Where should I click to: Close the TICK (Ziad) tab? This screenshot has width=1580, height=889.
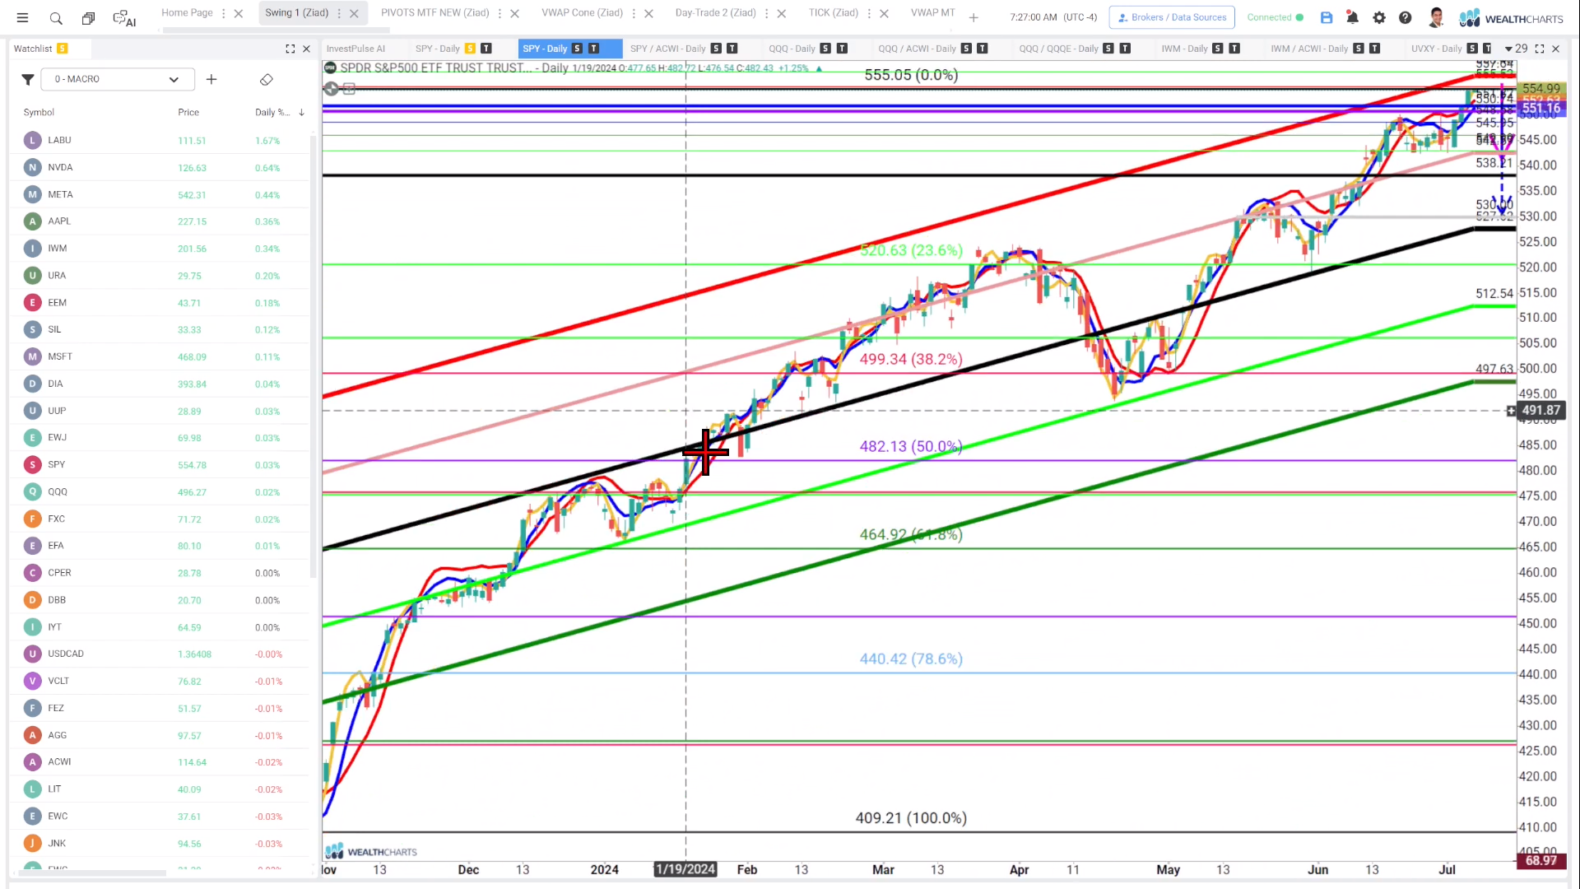(x=884, y=14)
